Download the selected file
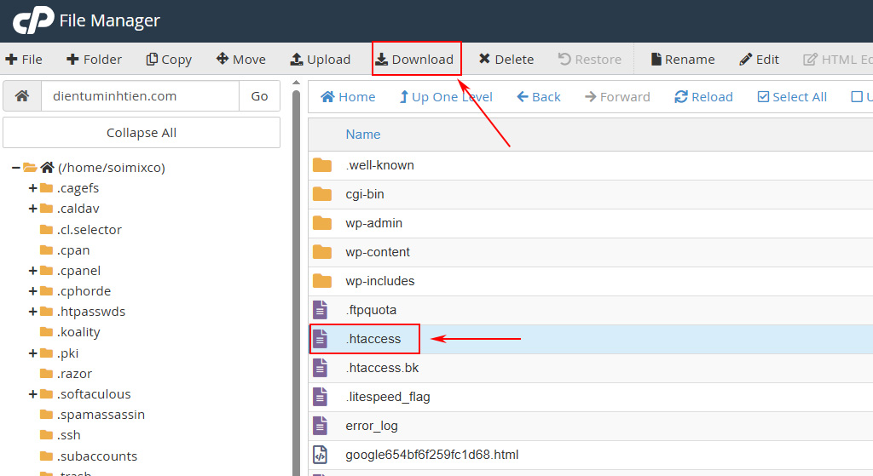This screenshot has height=476, width=873. [x=415, y=60]
